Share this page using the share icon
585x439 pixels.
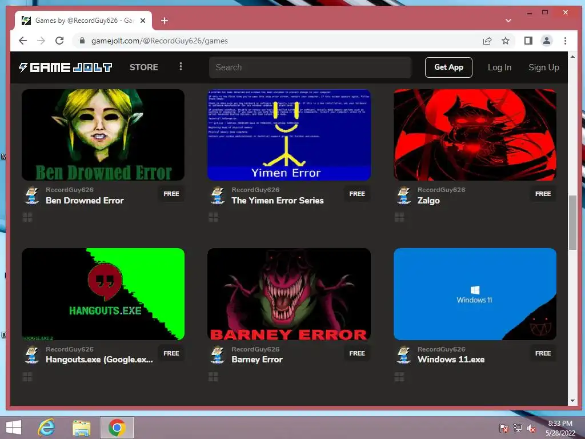coord(487,41)
